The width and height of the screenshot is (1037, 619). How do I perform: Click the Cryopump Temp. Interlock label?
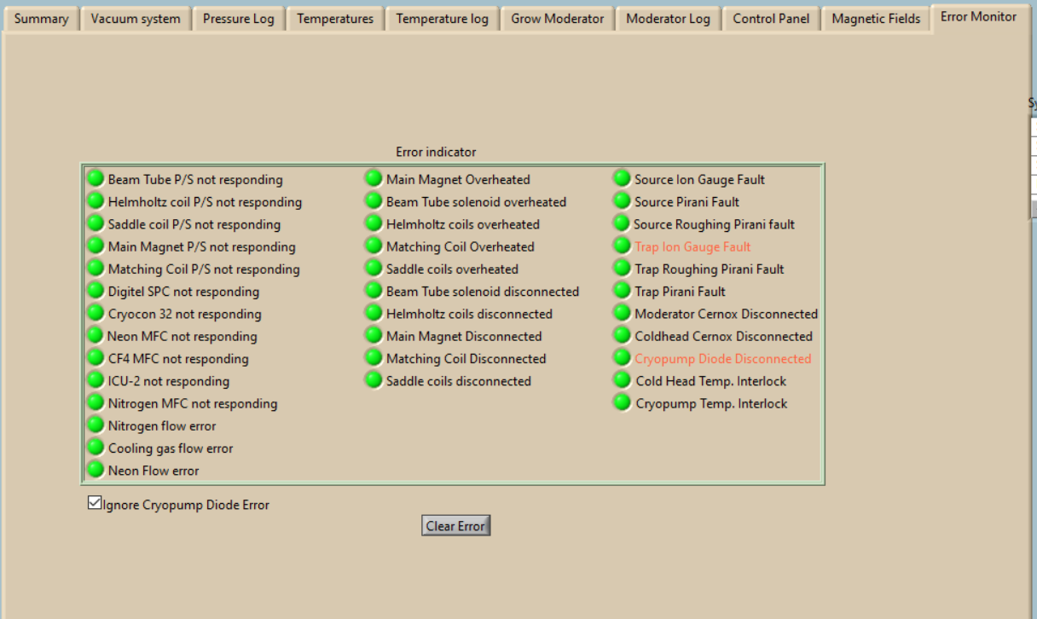[x=712, y=403]
